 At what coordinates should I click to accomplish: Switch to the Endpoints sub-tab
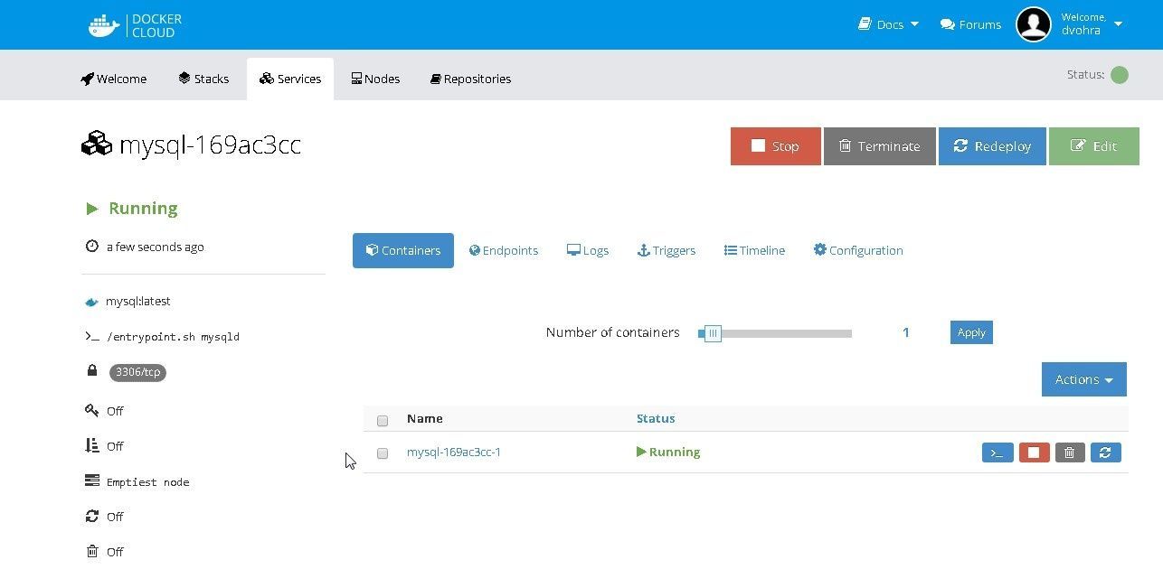tap(504, 250)
